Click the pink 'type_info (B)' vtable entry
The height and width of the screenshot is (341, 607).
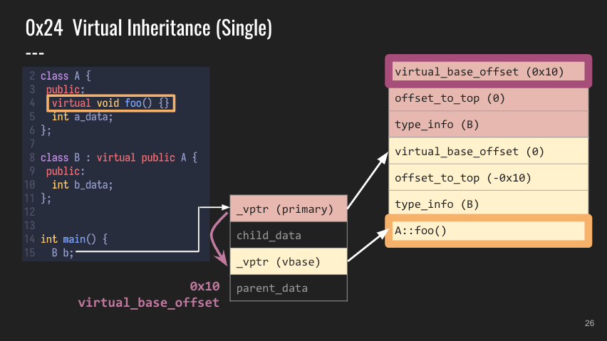click(x=488, y=125)
